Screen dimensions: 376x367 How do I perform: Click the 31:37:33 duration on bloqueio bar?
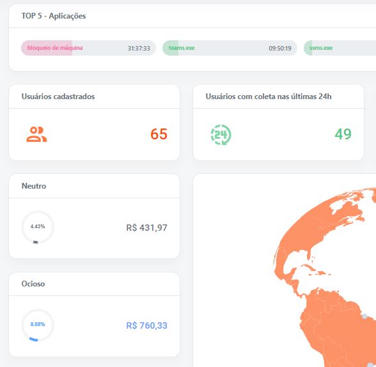pos(139,49)
